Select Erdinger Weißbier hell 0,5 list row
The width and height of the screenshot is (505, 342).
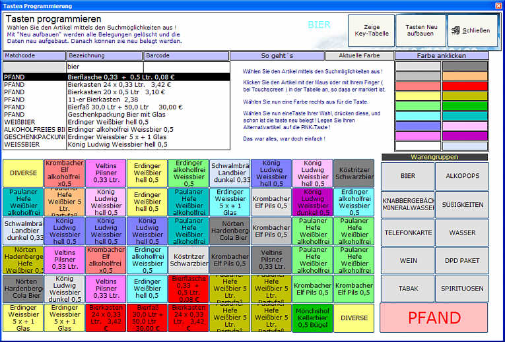(117, 122)
